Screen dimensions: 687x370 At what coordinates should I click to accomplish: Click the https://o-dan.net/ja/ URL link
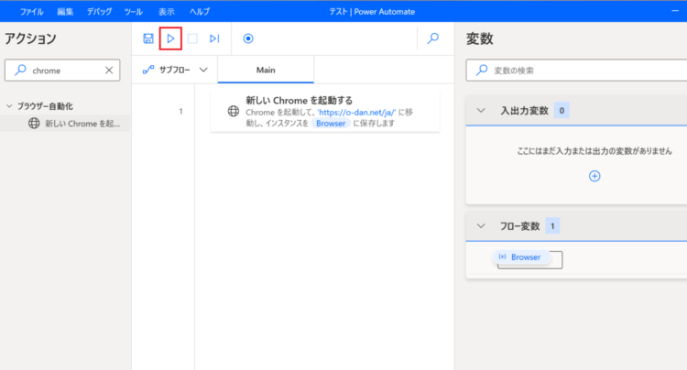point(356,112)
